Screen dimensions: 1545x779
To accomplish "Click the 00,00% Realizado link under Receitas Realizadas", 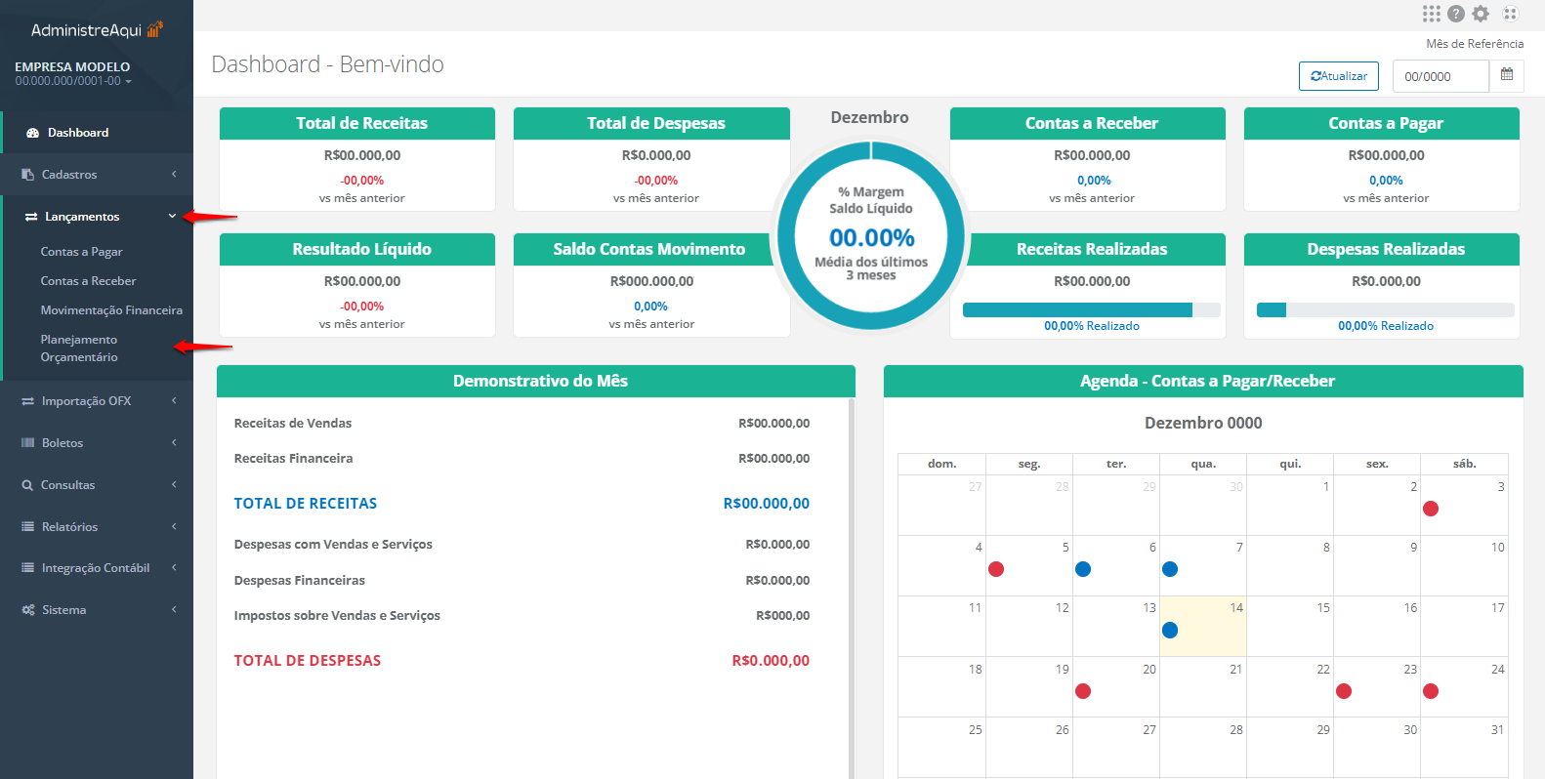I will click(1091, 326).
